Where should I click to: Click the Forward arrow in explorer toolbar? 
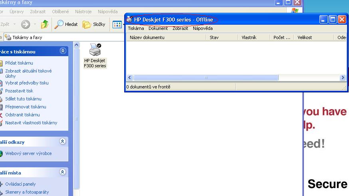(x=26, y=24)
